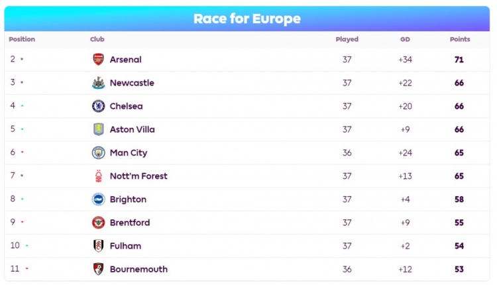Click the Brighton club crest
The height and width of the screenshot is (285, 497).
coord(98,199)
